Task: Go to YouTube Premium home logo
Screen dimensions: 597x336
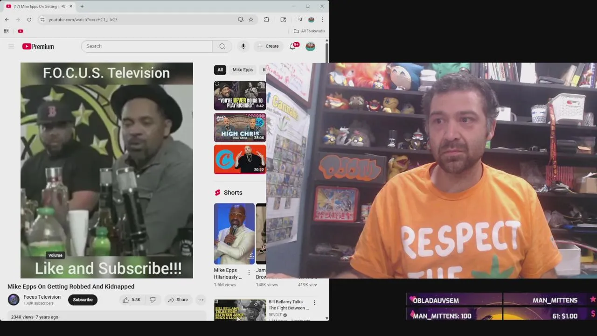Action: (x=38, y=46)
